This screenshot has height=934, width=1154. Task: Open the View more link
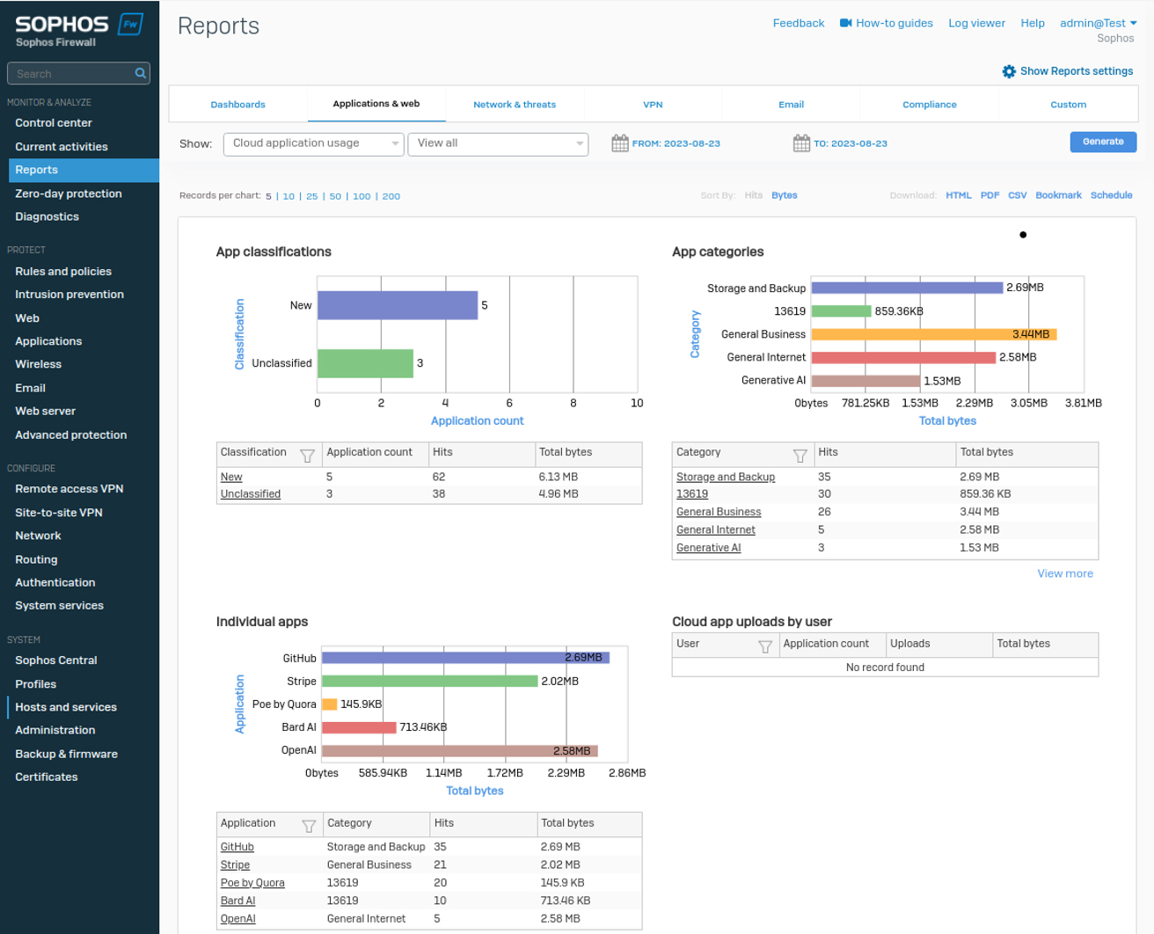(1064, 573)
